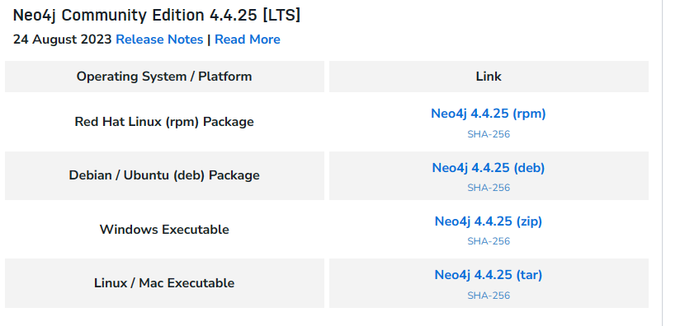This screenshot has width=680, height=326.
Task: Select the Linux / Mac Executable row label
Action: [164, 282]
